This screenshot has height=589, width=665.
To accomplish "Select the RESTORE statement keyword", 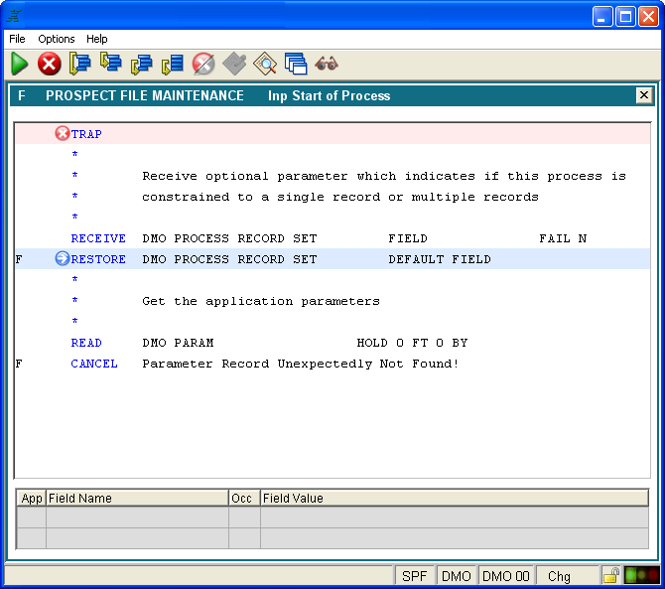I will click(x=98, y=259).
